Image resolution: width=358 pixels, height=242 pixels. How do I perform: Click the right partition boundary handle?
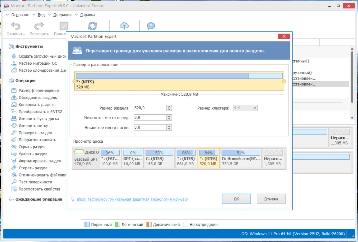284,81
